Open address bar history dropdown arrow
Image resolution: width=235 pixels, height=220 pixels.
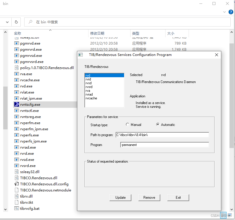(x=7, y=22)
